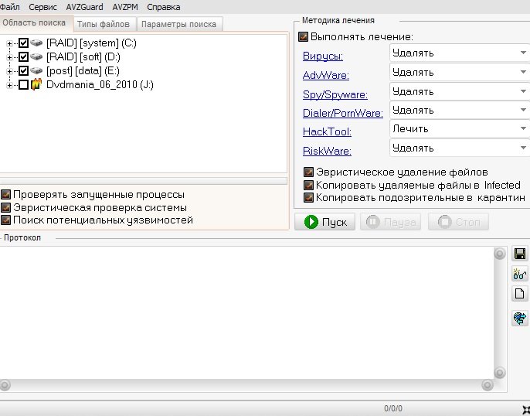Toggle Эвристическое удаление файлов checkbox
This screenshot has height=416, width=530.
click(308, 172)
